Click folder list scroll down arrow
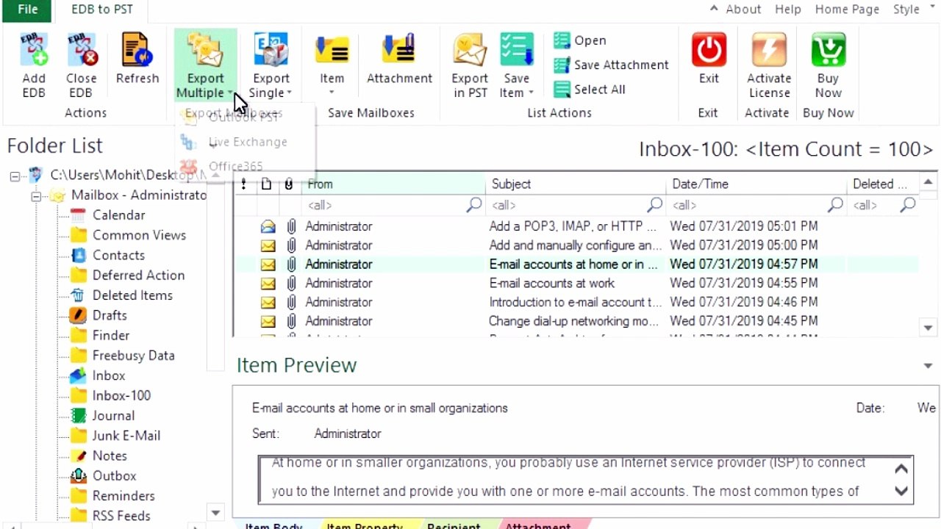The height and width of the screenshot is (529, 941). (215, 513)
